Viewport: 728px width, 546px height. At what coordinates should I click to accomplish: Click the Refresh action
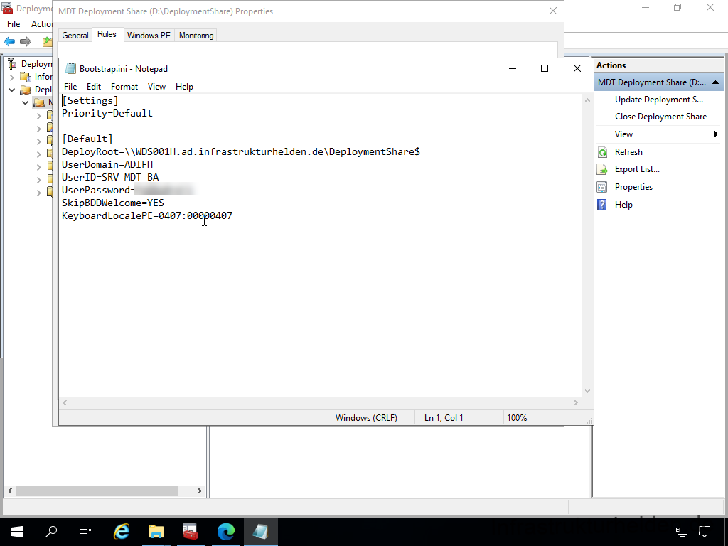[628, 152]
